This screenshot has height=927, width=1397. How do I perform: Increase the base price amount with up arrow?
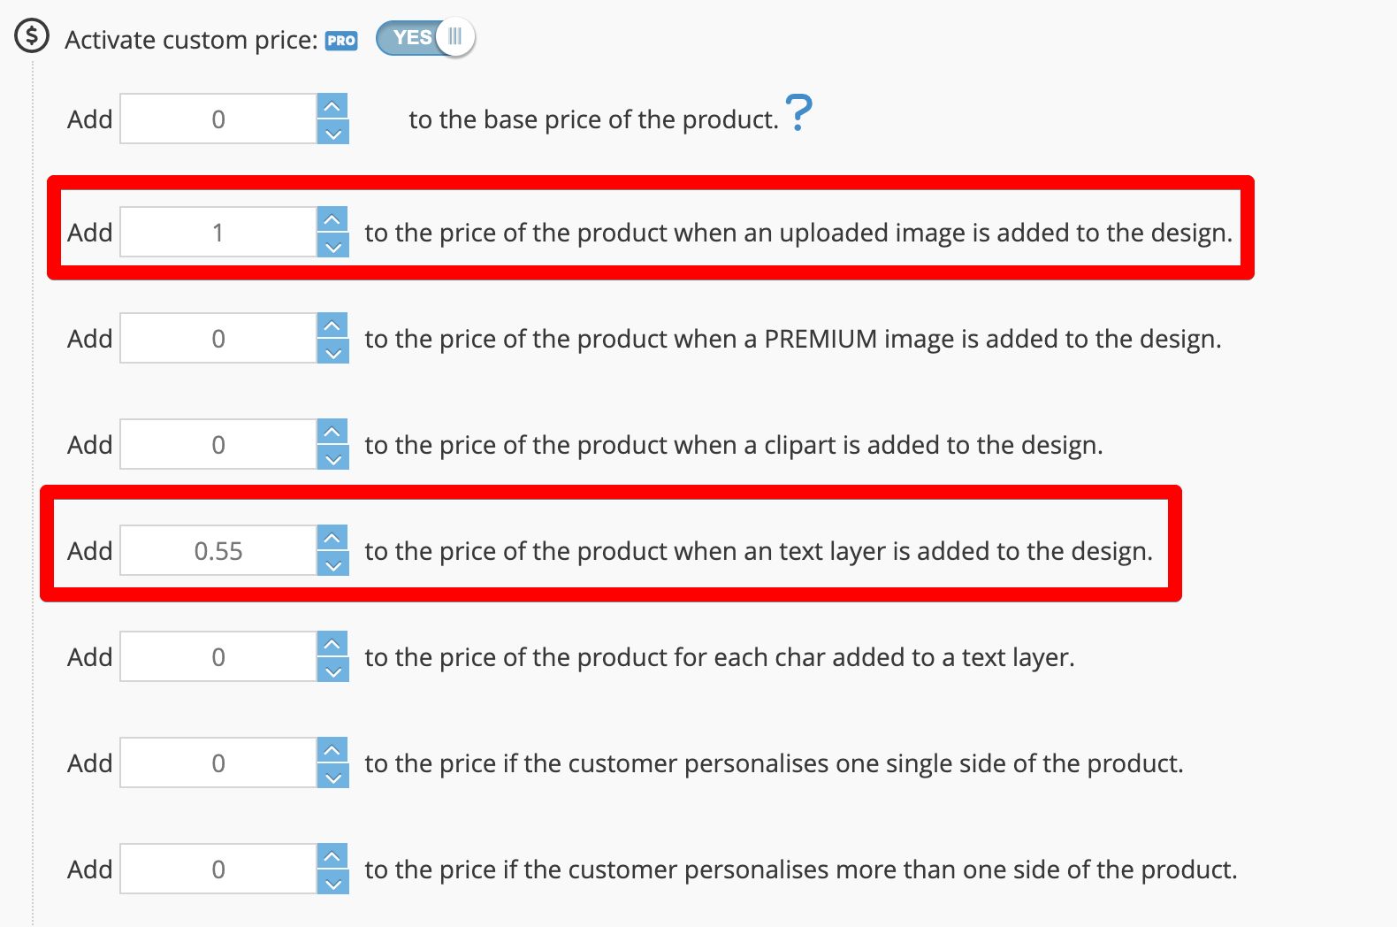click(332, 106)
